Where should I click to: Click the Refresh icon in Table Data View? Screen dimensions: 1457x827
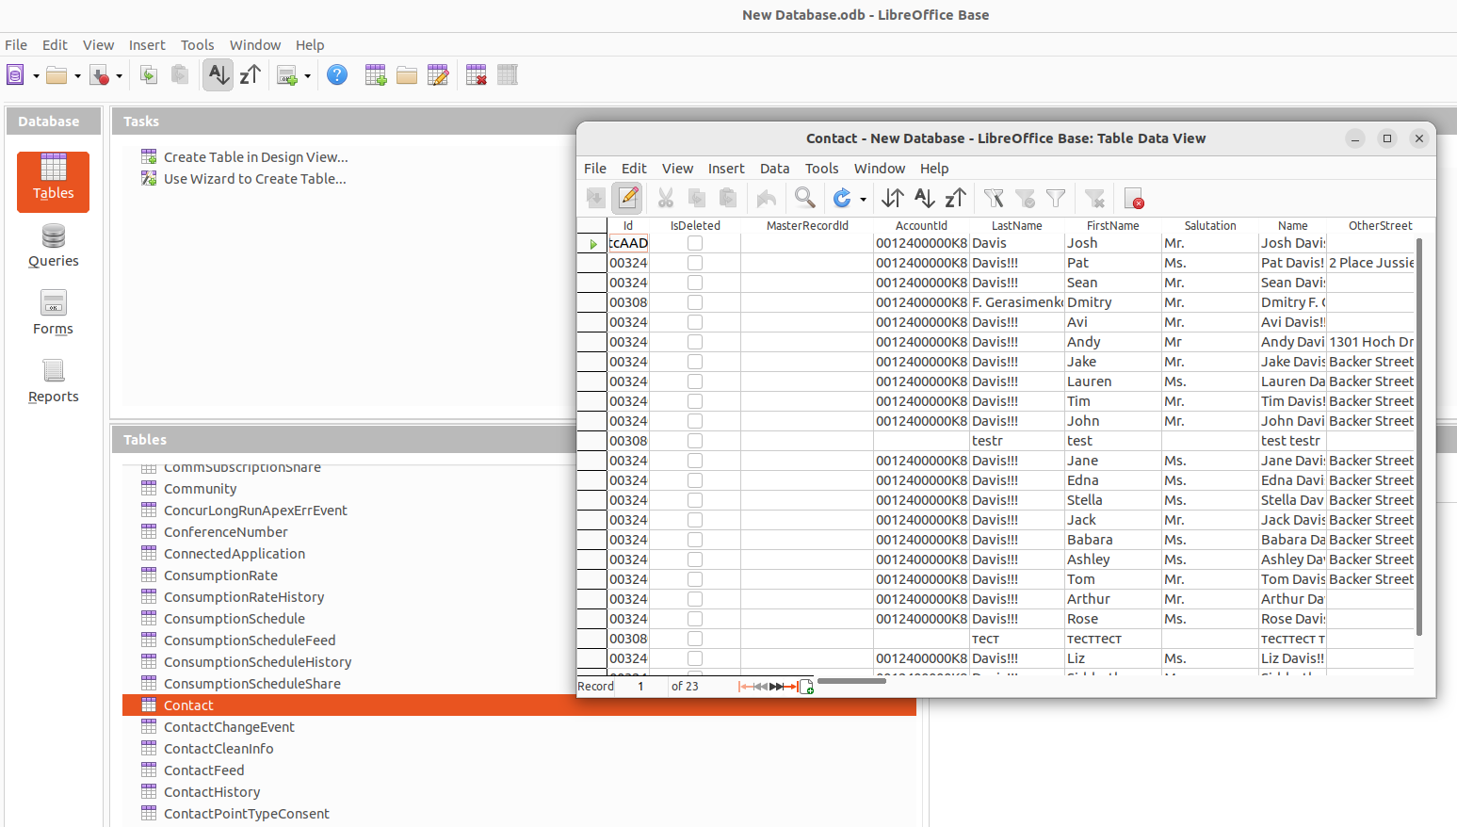[842, 198]
